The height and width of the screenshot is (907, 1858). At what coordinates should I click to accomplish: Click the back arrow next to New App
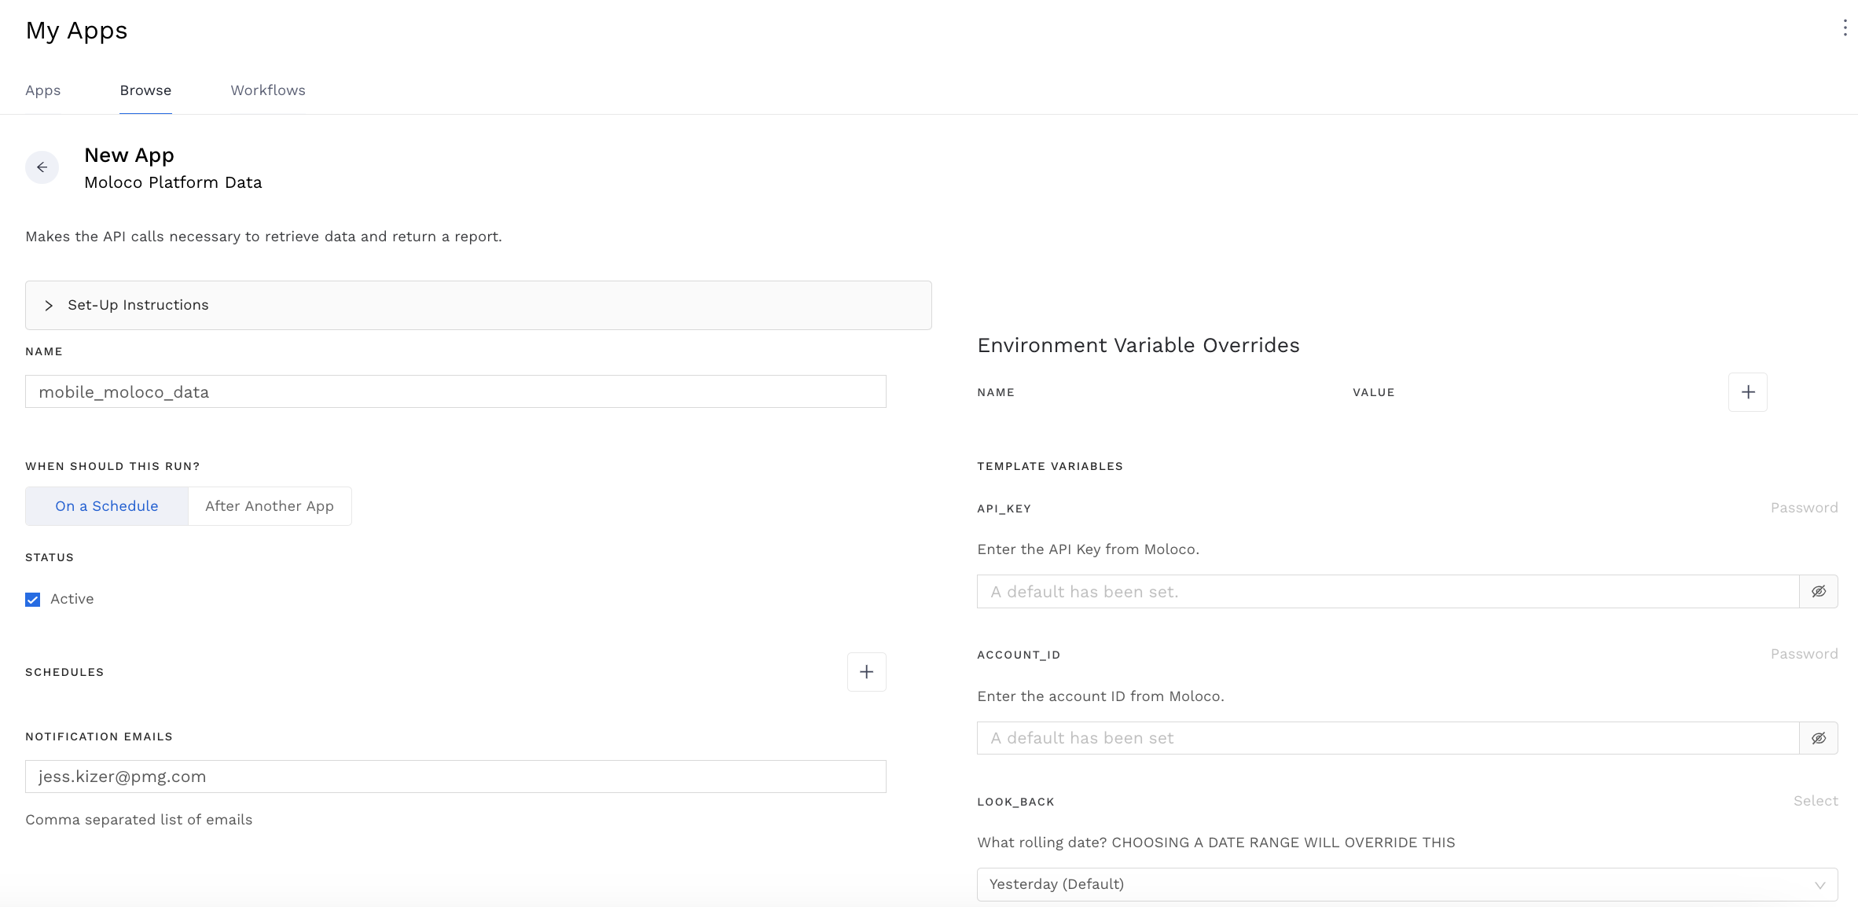point(42,167)
